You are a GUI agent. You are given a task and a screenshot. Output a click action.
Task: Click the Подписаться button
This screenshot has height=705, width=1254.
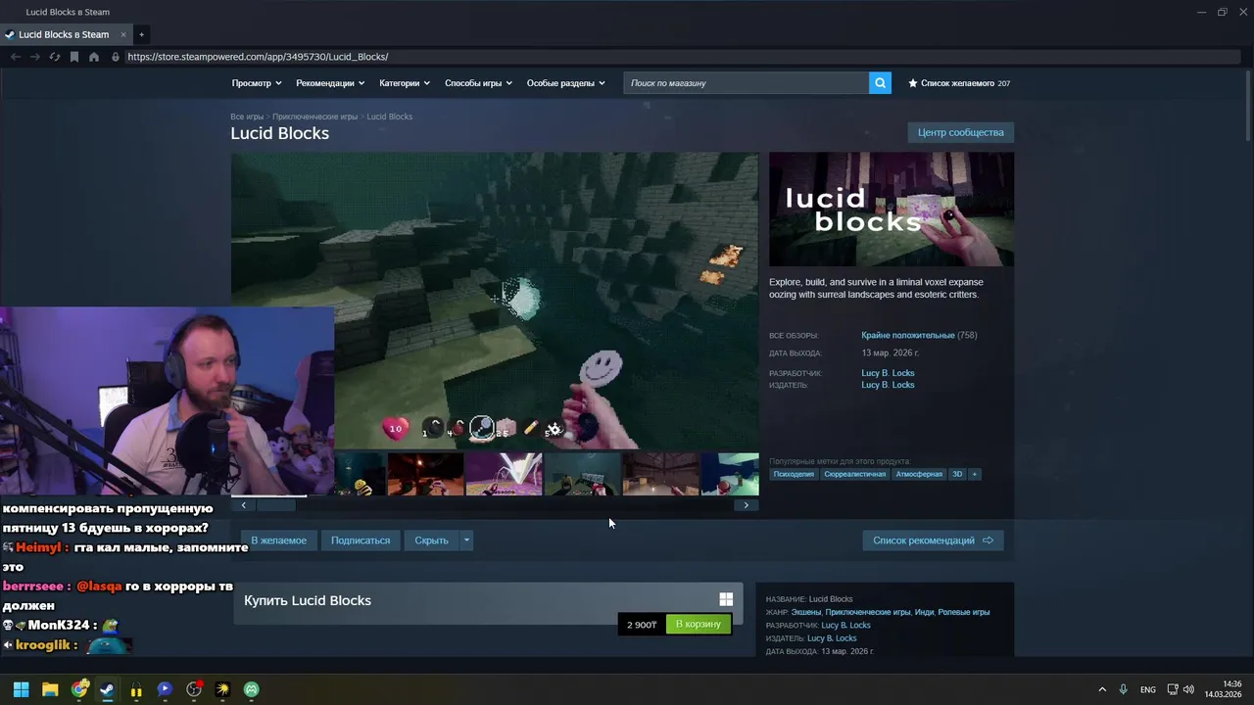(361, 540)
